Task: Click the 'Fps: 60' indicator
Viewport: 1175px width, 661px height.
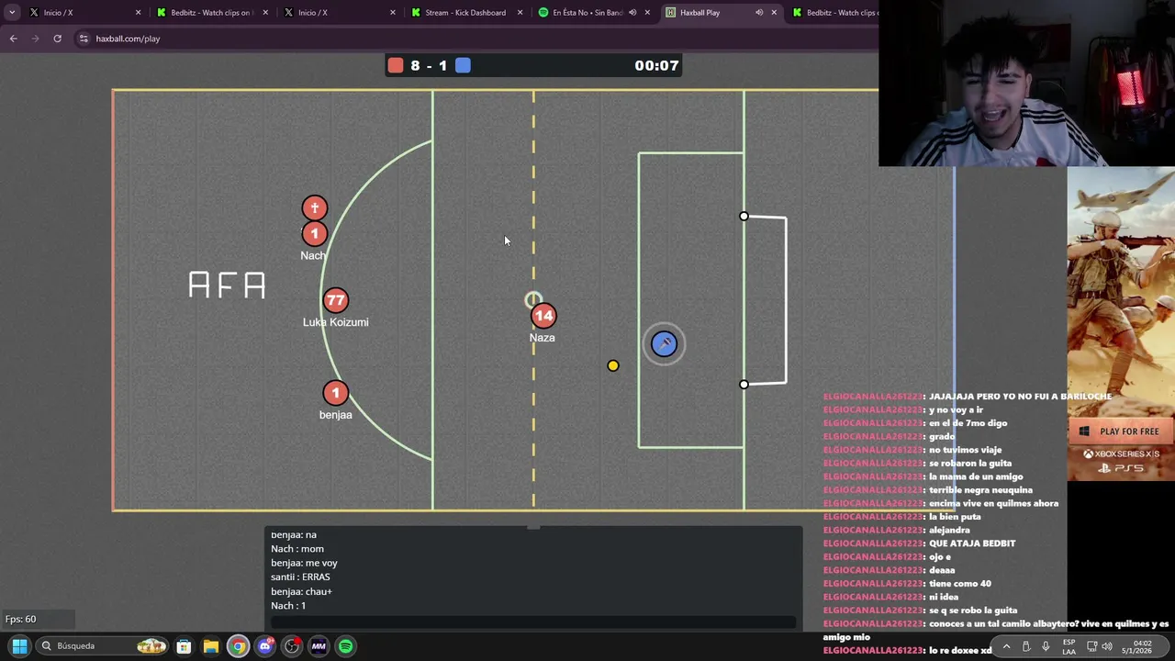Action: (x=21, y=619)
